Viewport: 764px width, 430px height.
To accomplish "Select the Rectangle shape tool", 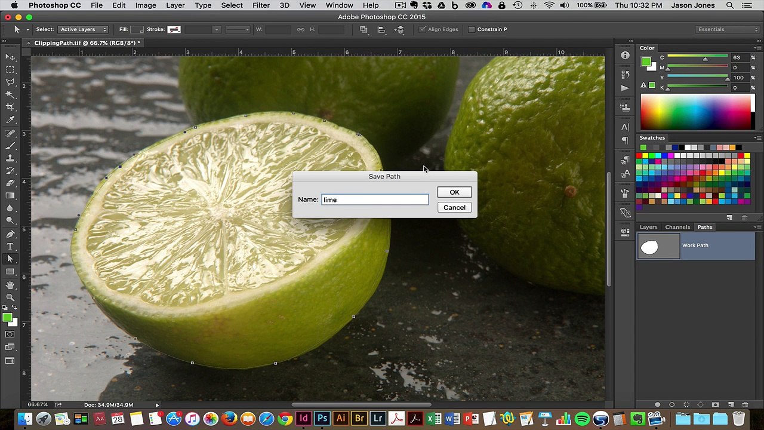I will 10,272.
